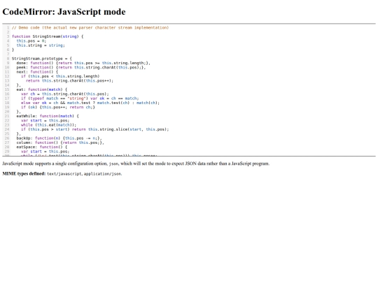Click the 'backUp: function(n)' code line
This screenshot has width=378, height=283.
pos(59,138)
